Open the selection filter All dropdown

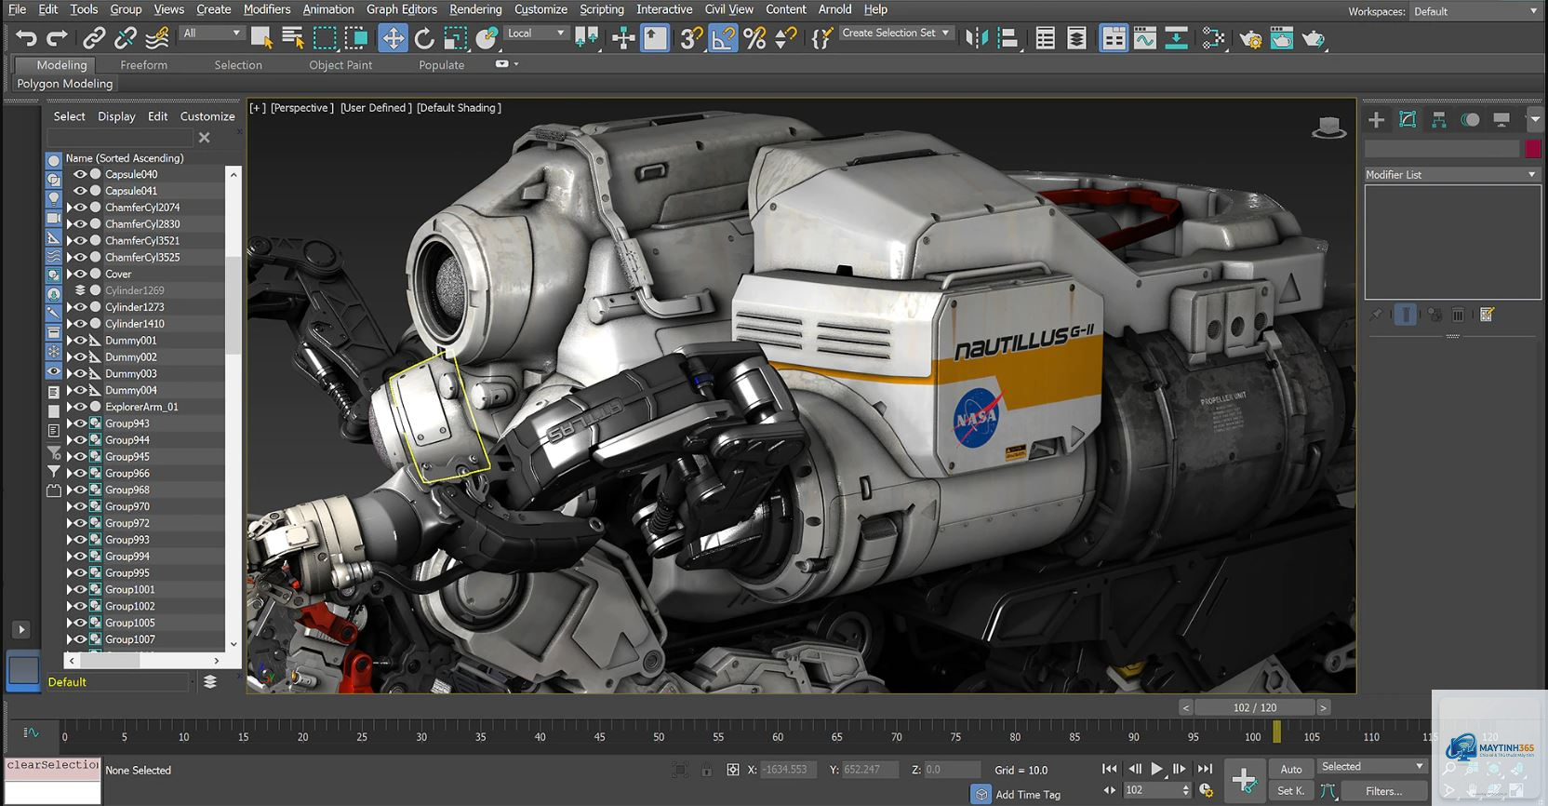(x=212, y=34)
